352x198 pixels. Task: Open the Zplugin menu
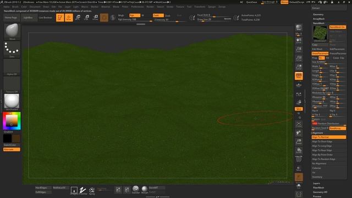click(212, 7)
